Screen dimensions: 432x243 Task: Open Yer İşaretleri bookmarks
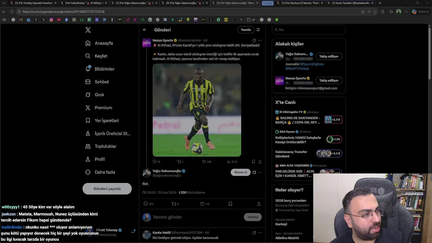(102, 120)
